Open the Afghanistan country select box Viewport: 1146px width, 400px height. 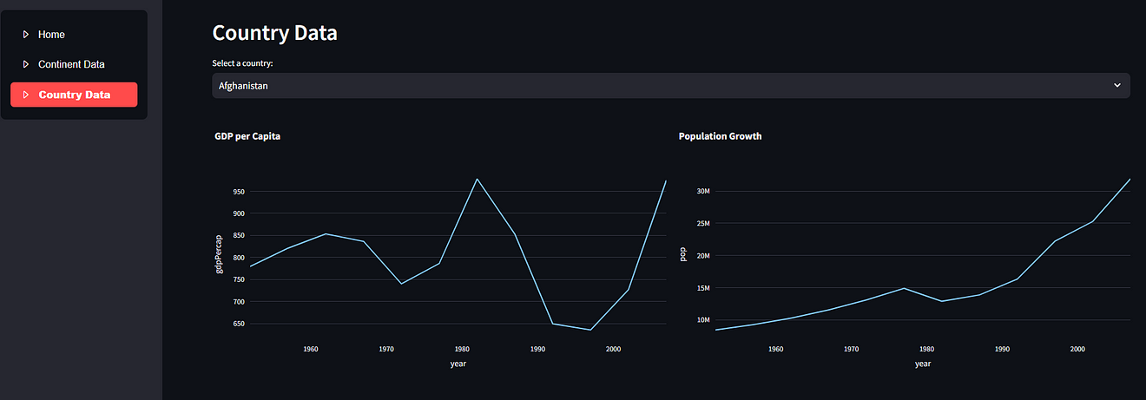[x=660, y=86]
